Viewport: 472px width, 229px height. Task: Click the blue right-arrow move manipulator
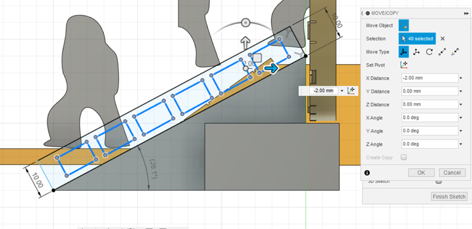pos(271,69)
